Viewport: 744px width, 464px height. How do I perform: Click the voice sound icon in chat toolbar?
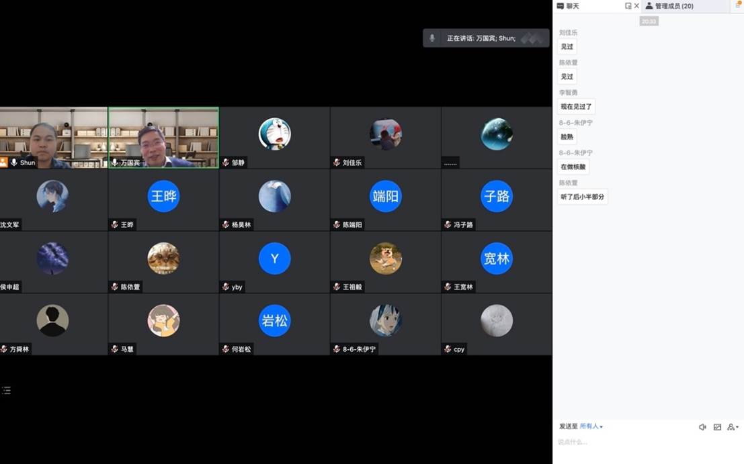tap(702, 426)
